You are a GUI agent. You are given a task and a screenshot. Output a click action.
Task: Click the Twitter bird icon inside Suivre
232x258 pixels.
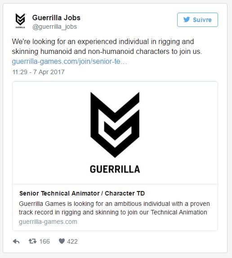[187, 20]
